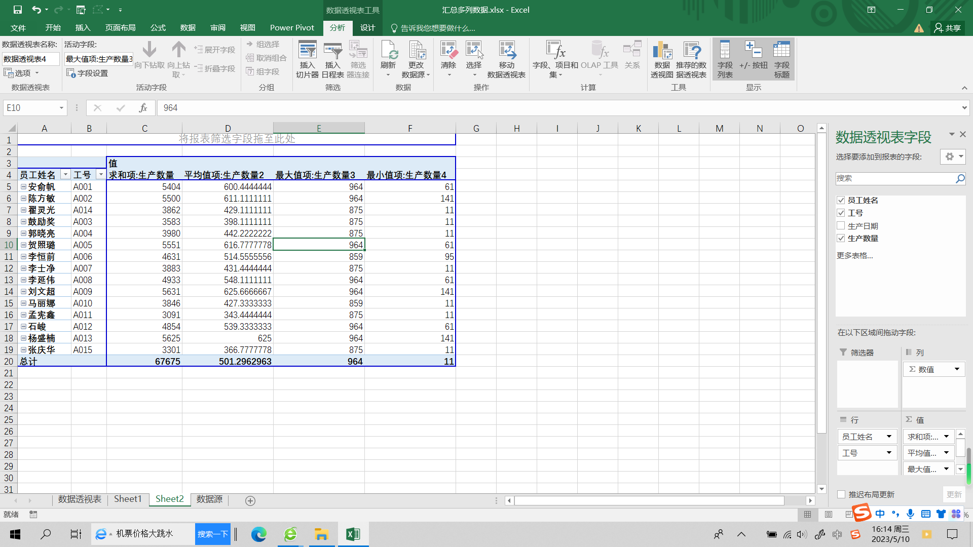Switch to the 插入 ribbon tab

pyautogui.click(x=83, y=28)
